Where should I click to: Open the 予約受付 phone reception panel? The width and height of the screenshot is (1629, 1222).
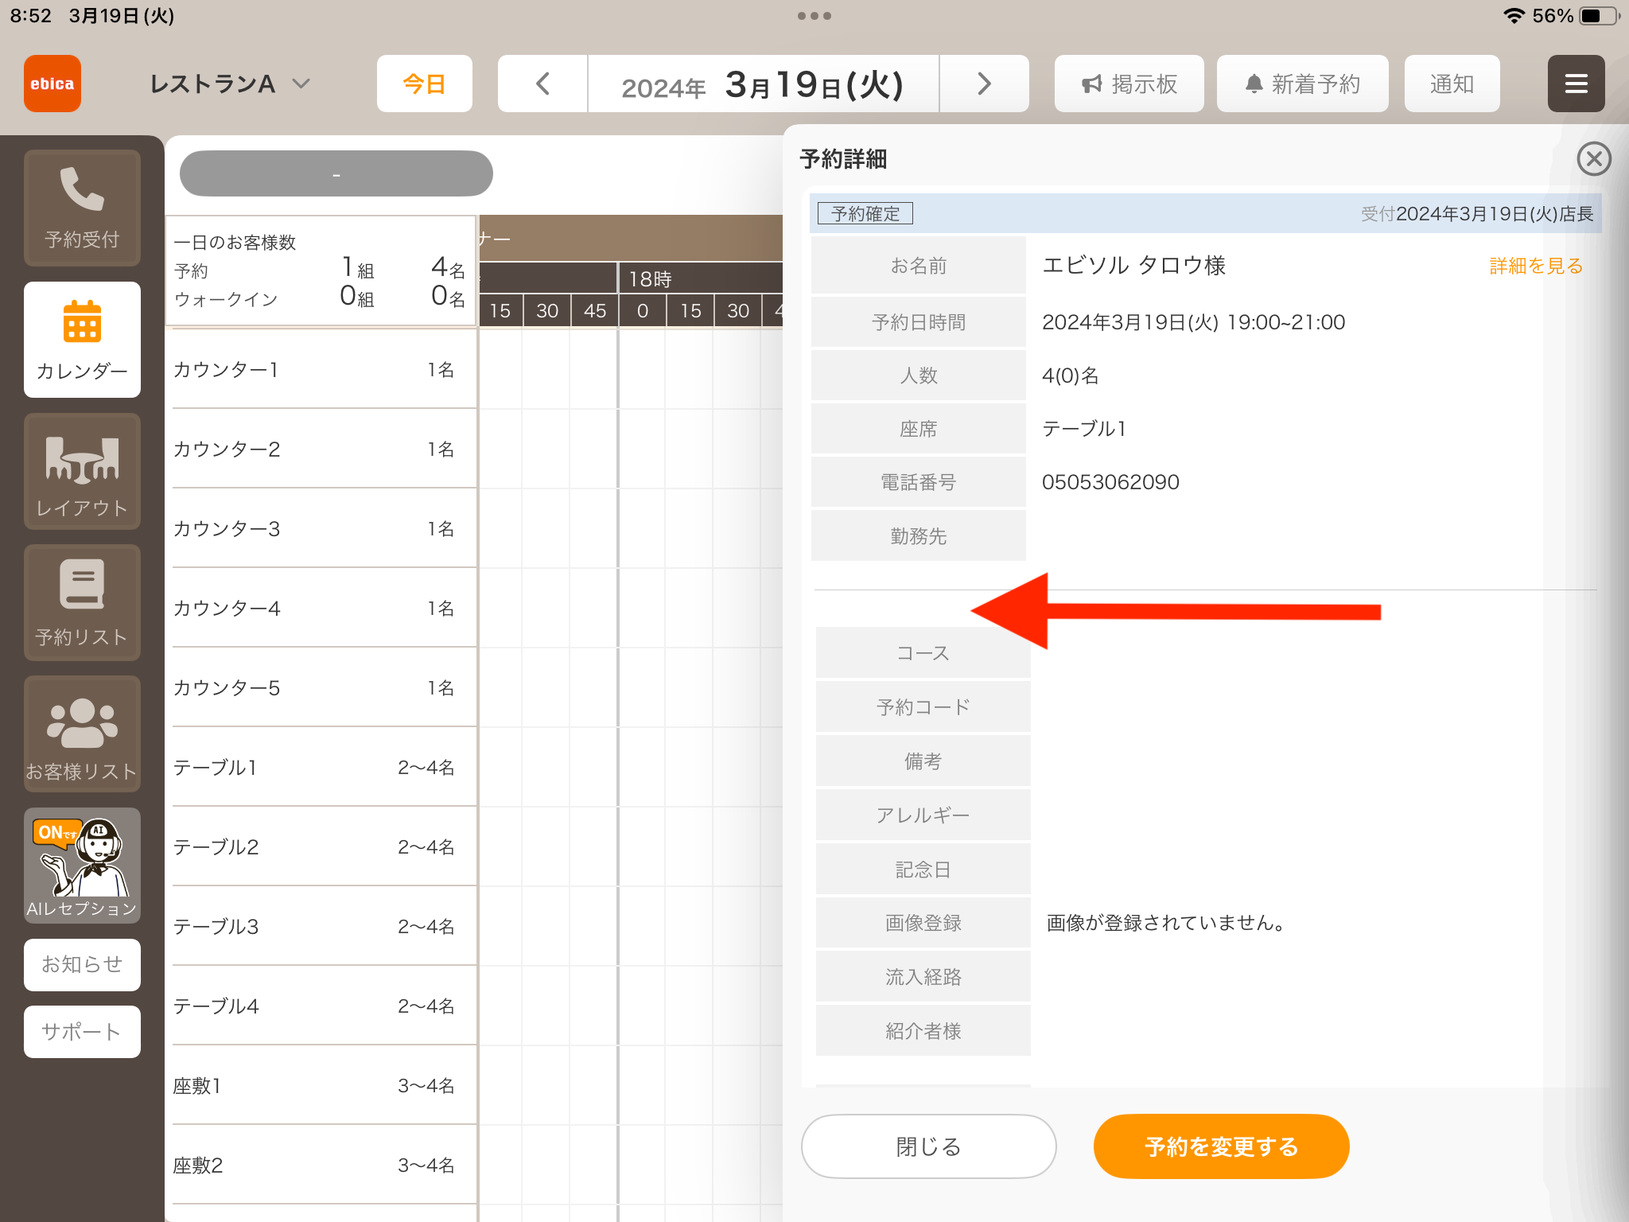pyautogui.click(x=82, y=208)
